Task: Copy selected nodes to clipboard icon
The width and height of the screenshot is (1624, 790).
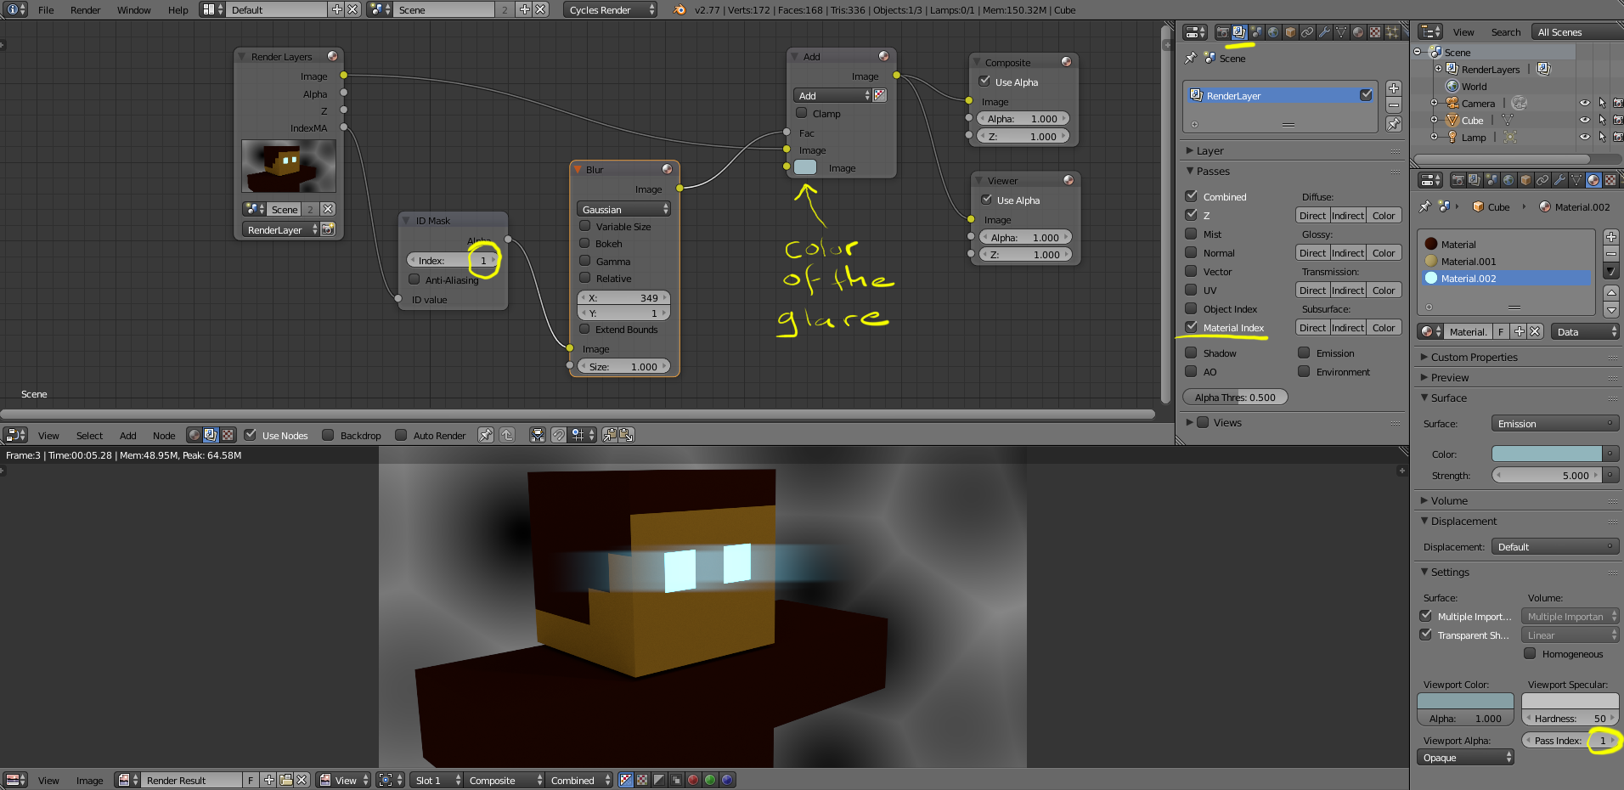Action: [609, 435]
